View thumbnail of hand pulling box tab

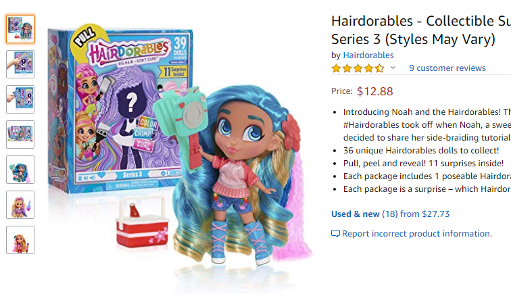pyautogui.click(x=20, y=64)
